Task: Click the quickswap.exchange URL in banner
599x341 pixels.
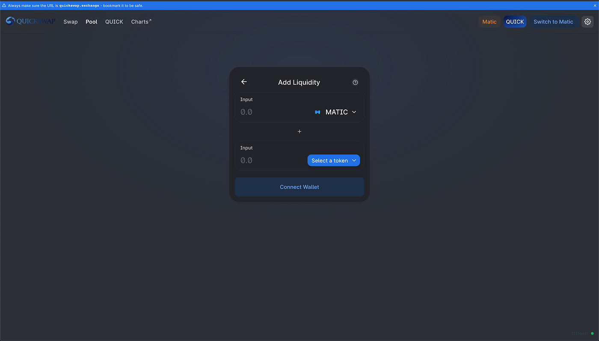Action: (79, 6)
